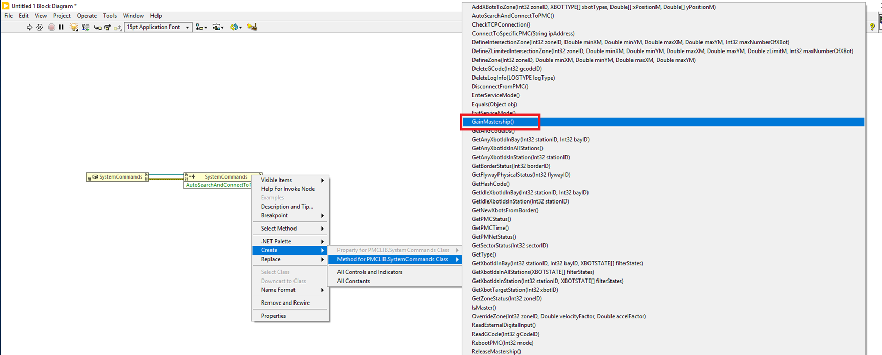Open the Operate menu
Image resolution: width=882 pixels, height=355 pixels.
click(86, 16)
